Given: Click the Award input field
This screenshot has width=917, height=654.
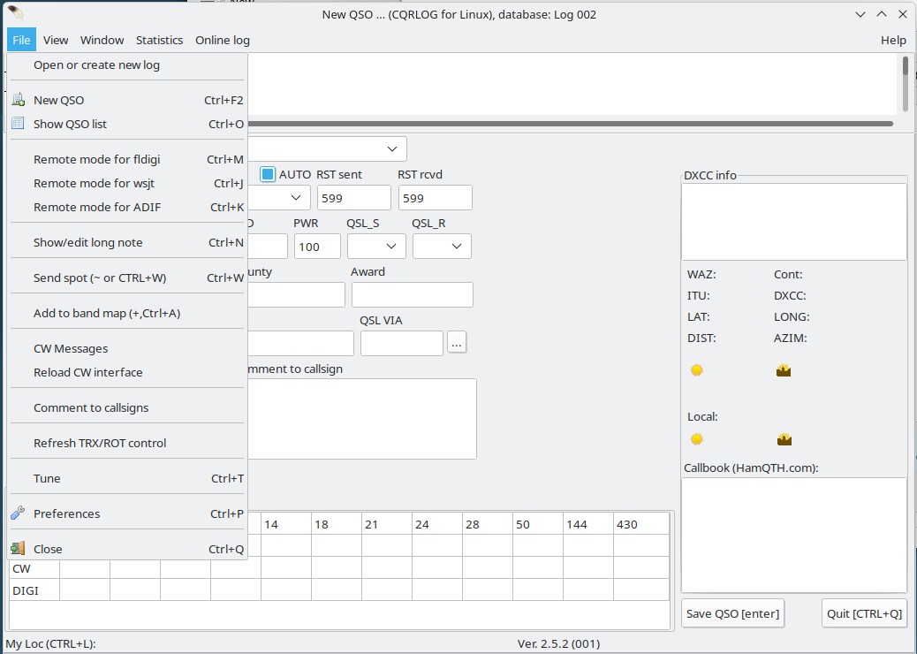Looking at the screenshot, I should click(413, 295).
